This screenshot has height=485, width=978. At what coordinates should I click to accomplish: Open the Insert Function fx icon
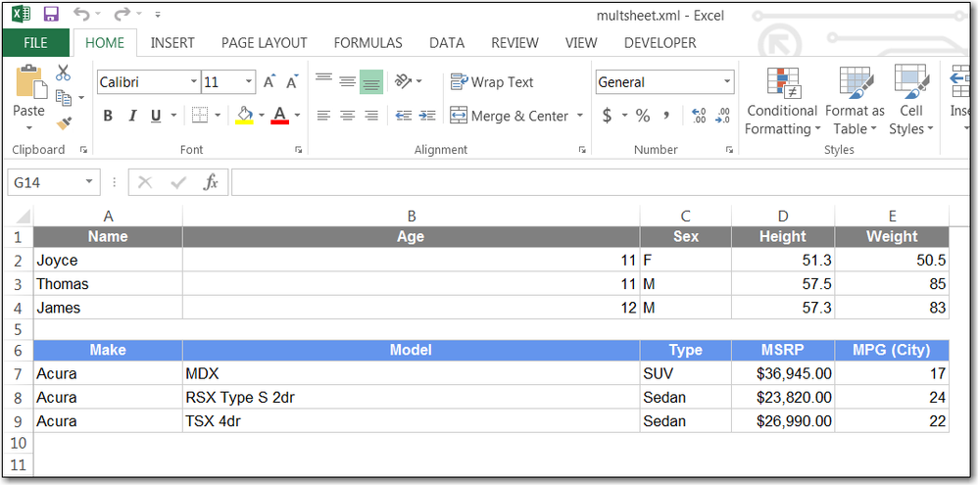click(210, 182)
